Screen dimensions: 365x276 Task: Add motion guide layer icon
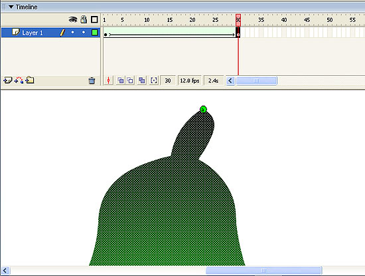(x=19, y=80)
